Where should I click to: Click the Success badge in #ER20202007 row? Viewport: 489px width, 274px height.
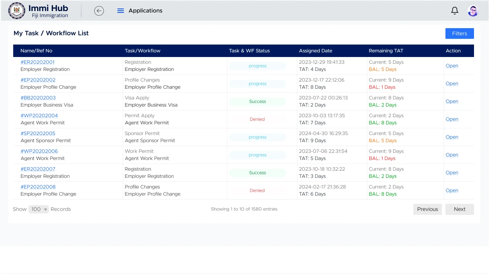pos(257,173)
